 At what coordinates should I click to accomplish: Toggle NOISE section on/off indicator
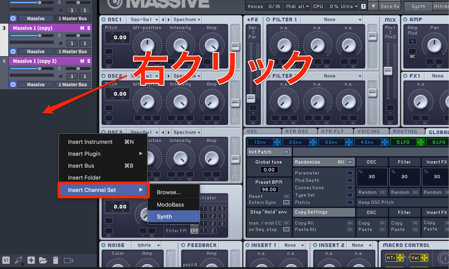[x=104, y=245]
